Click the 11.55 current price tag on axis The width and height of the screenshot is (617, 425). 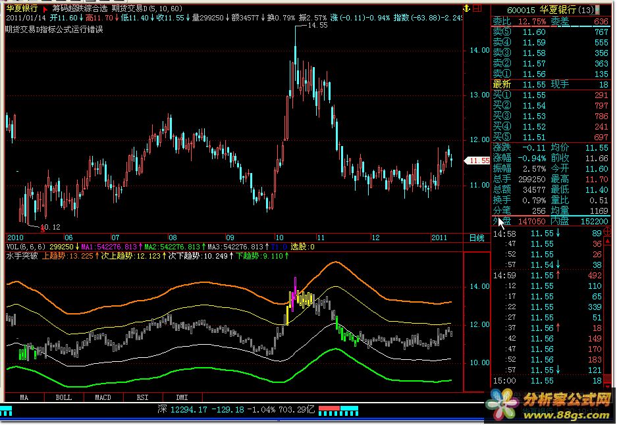click(477, 161)
